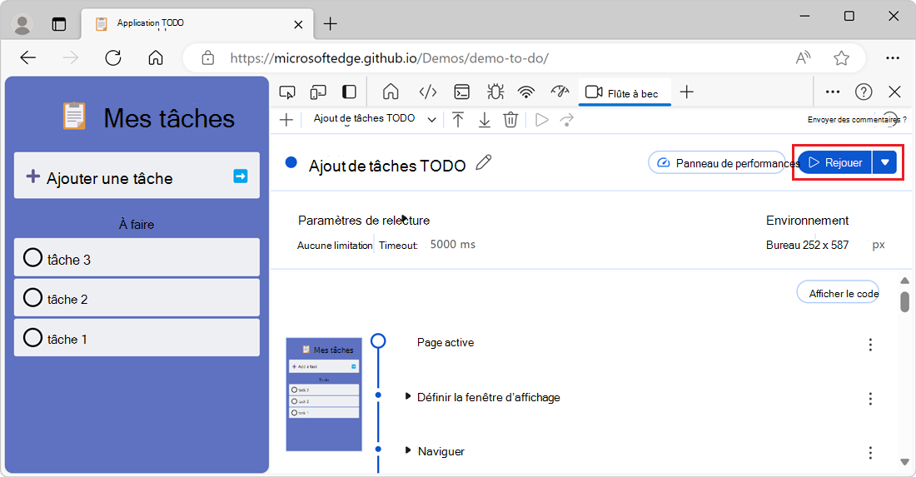Click the step-over replay icon
Screen dimensions: 916x477
[x=567, y=120]
